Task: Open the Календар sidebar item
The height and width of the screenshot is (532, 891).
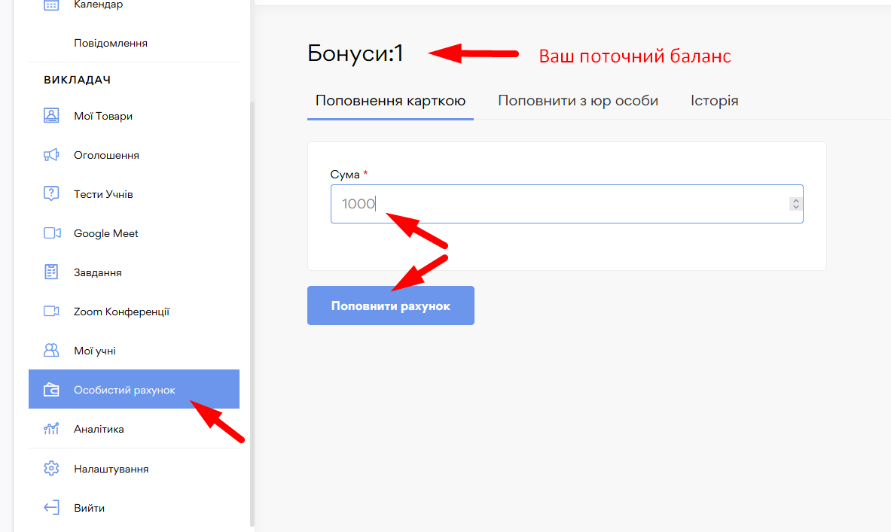Action: pyautogui.click(x=98, y=5)
